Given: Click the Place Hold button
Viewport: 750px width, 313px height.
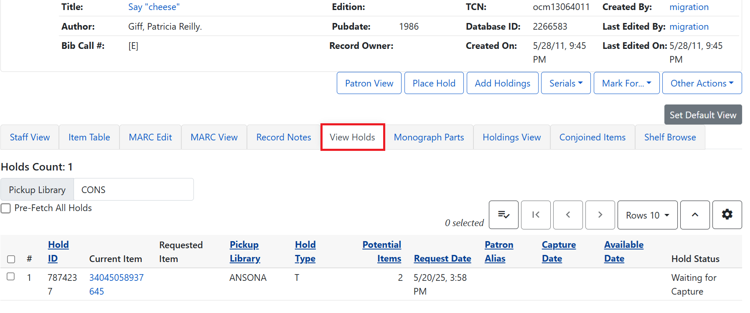Looking at the screenshot, I should pyautogui.click(x=434, y=83).
